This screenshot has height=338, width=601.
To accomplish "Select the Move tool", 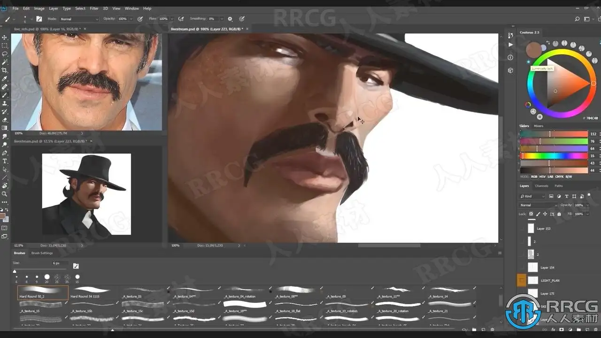I will coord(5,37).
